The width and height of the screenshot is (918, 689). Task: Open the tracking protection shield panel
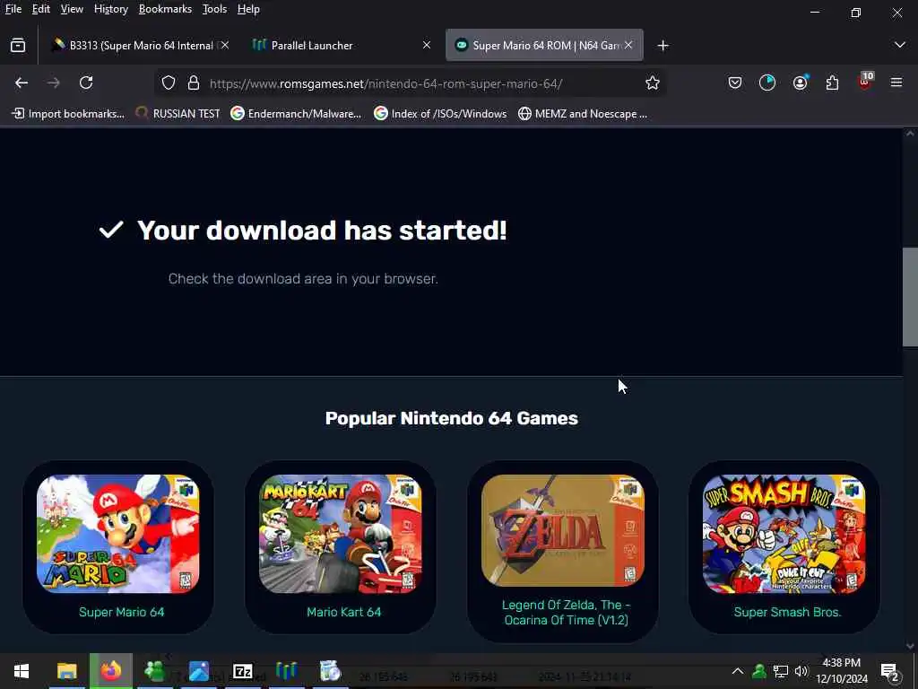tap(169, 83)
